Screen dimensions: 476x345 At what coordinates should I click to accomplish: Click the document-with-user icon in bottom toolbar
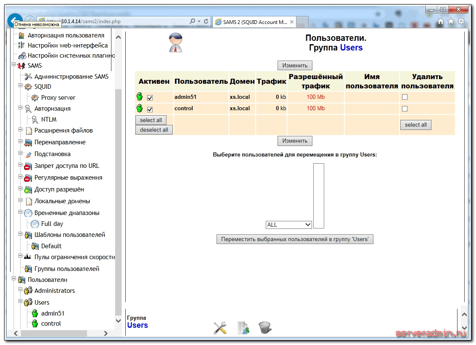click(243, 328)
